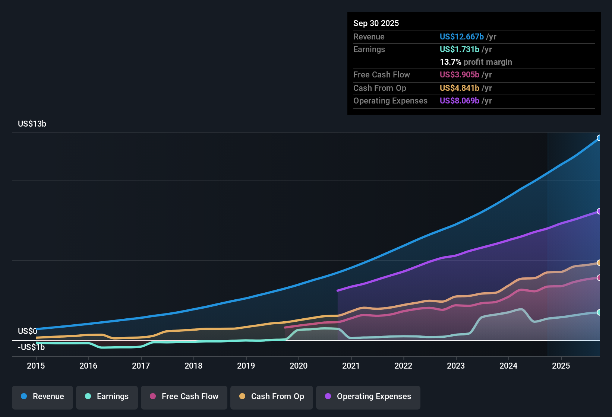Click the purple Operating Expenses legend dot
This screenshot has width=612, height=417.
(x=327, y=397)
